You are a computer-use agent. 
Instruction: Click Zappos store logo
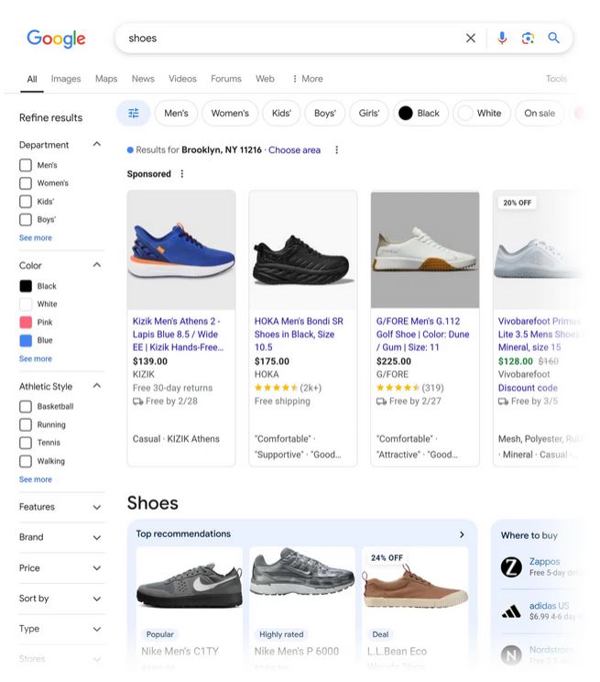tap(511, 567)
